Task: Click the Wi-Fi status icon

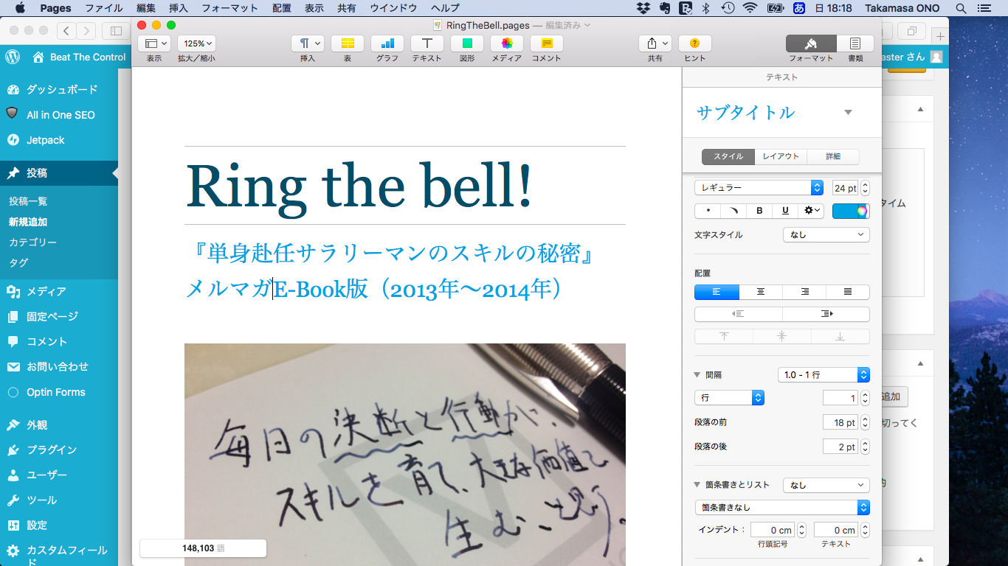Action: (750, 8)
